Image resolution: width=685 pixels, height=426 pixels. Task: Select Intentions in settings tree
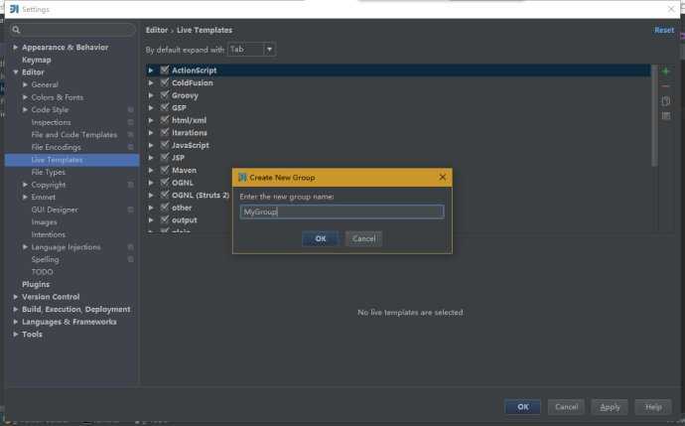coord(48,234)
